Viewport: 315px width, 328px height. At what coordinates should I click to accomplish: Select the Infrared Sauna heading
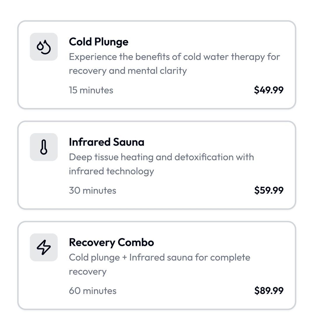(106, 142)
